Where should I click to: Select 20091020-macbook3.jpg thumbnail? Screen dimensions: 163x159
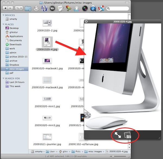(x=47, y=80)
